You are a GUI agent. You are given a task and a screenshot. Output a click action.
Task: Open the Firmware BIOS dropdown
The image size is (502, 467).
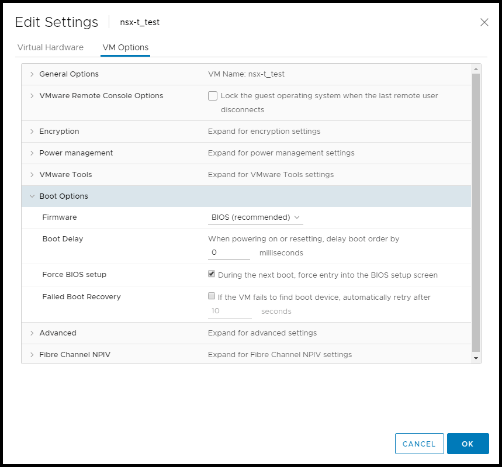pyautogui.click(x=255, y=217)
